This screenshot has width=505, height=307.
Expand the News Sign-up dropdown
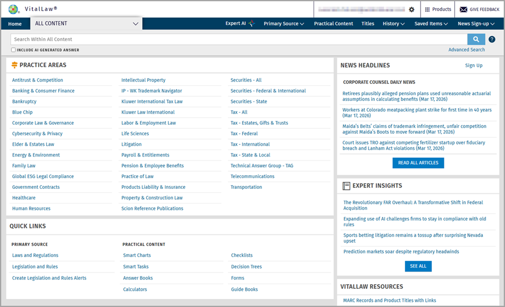[476, 24]
